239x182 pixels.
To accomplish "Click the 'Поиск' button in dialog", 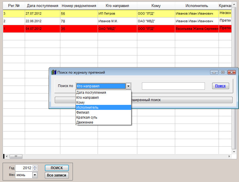I will pyautogui.click(x=220, y=86).
